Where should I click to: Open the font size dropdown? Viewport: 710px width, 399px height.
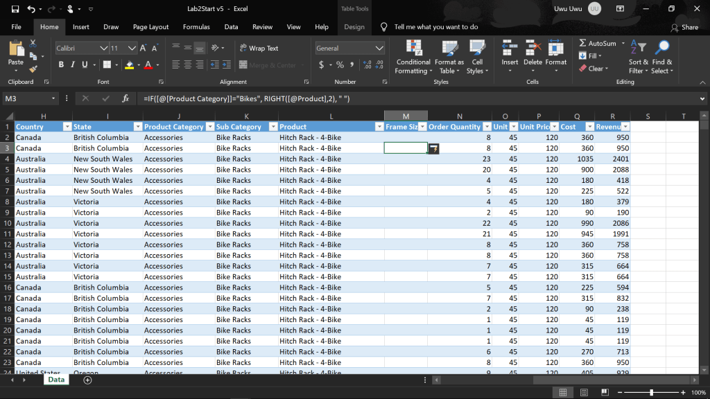[133, 48]
